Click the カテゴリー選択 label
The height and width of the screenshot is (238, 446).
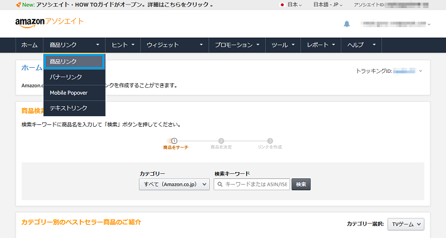click(365, 224)
